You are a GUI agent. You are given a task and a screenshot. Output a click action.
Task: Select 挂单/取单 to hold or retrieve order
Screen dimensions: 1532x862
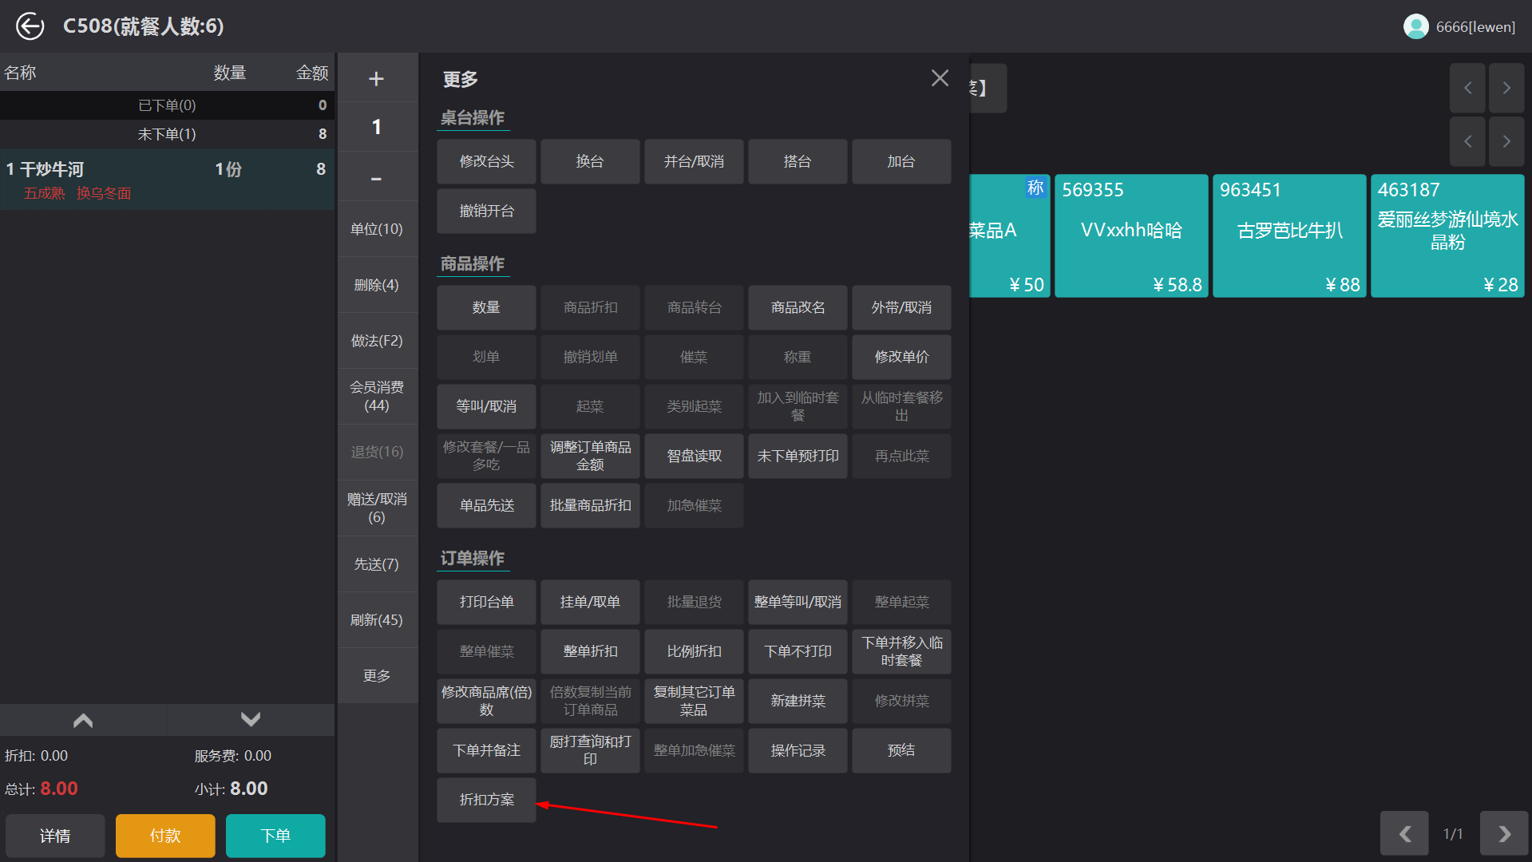click(x=589, y=602)
